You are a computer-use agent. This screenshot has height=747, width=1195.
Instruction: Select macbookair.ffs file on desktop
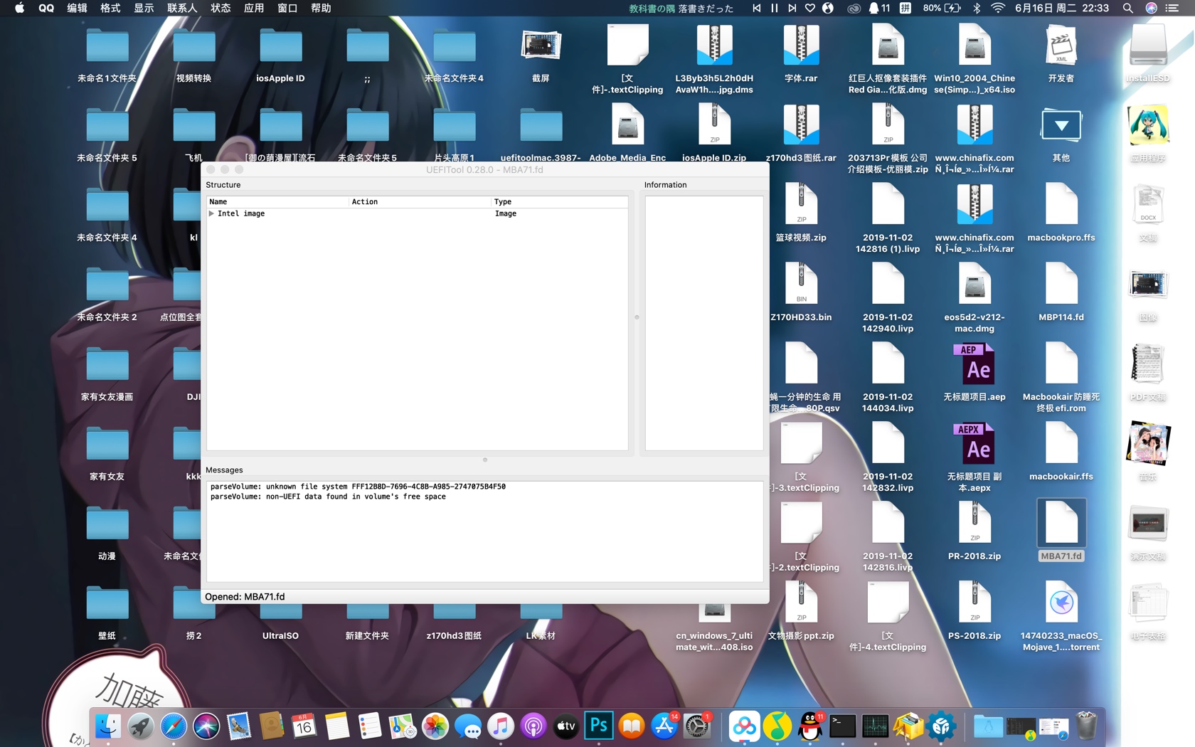(1061, 451)
